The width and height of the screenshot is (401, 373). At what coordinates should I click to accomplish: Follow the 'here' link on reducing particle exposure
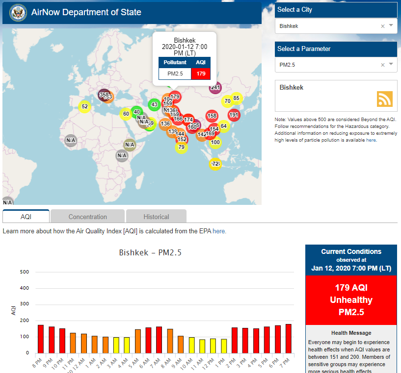tap(371, 140)
